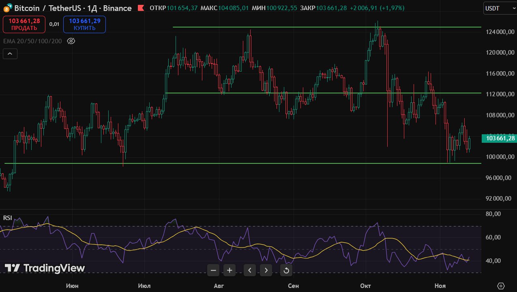Click the orange Bitcoin symbol logo
The height and width of the screenshot is (292, 517).
pos(6,8)
